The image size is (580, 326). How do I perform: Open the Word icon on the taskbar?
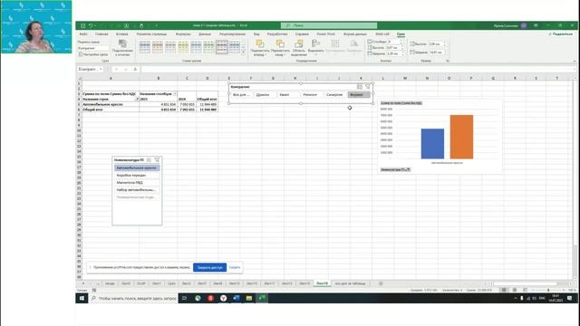236,298
